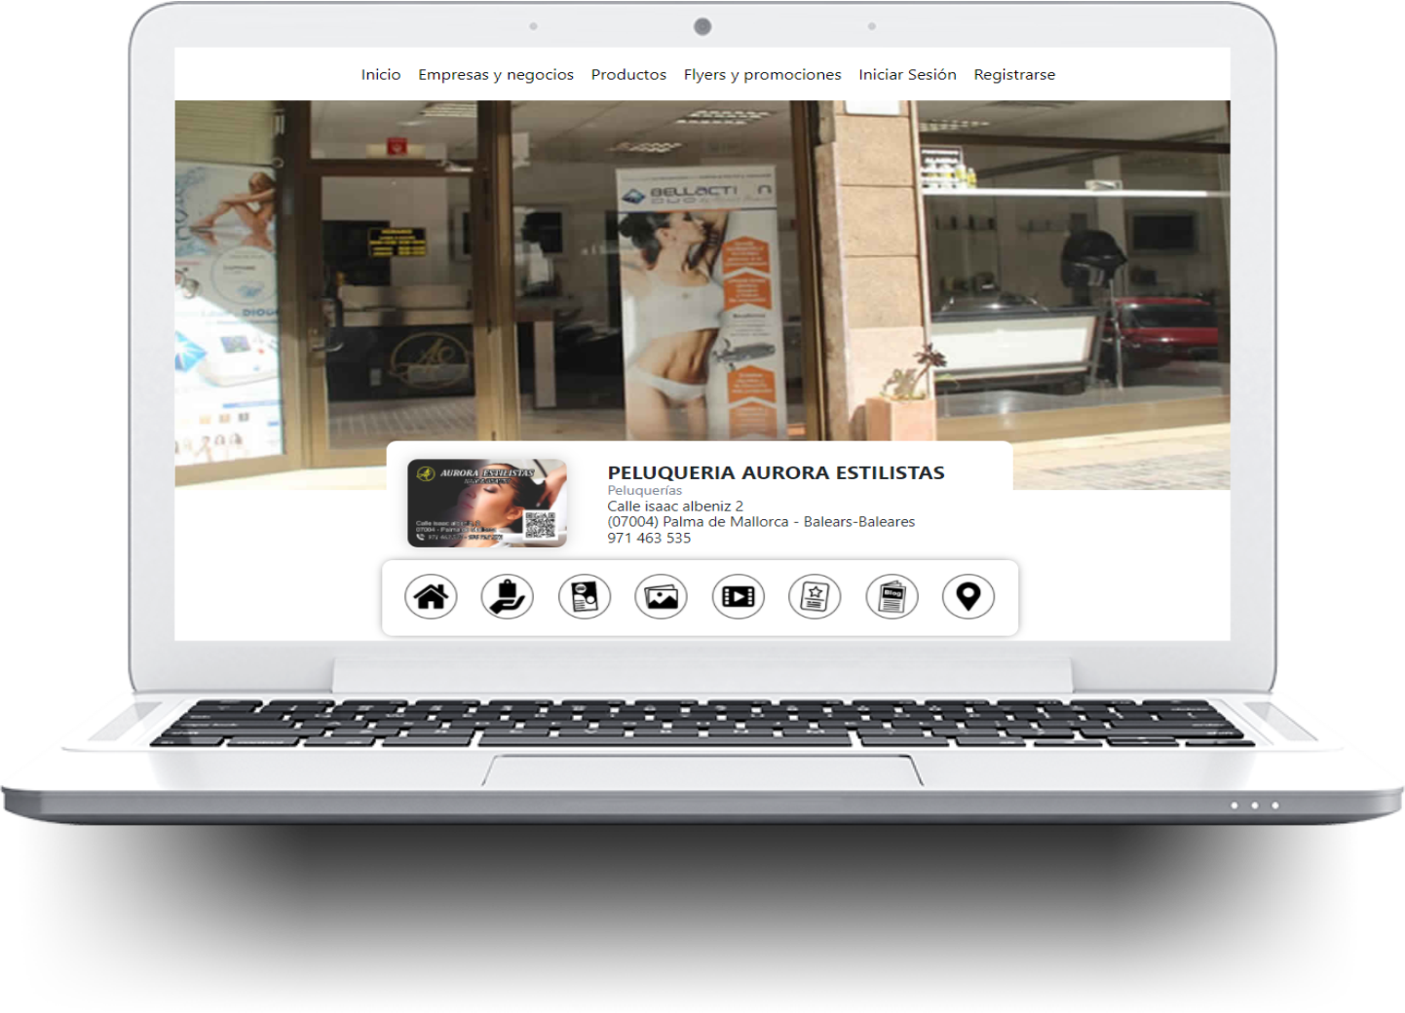This screenshot has height=1013, width=1405.
Task: Select Empresas y negocios in the navigation
Action: pos(496,74)
